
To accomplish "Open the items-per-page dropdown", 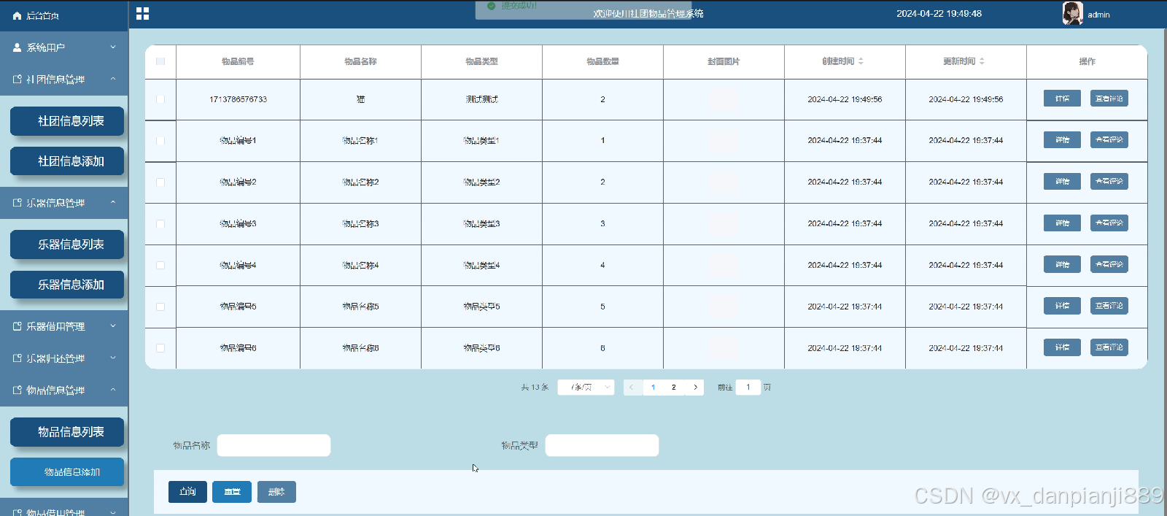I will (586, 388).
